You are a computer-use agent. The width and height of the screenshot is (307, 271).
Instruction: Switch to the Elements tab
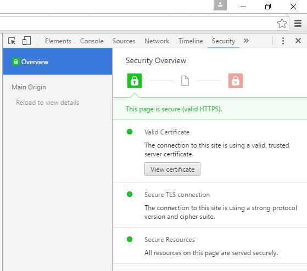coord(58,41)
